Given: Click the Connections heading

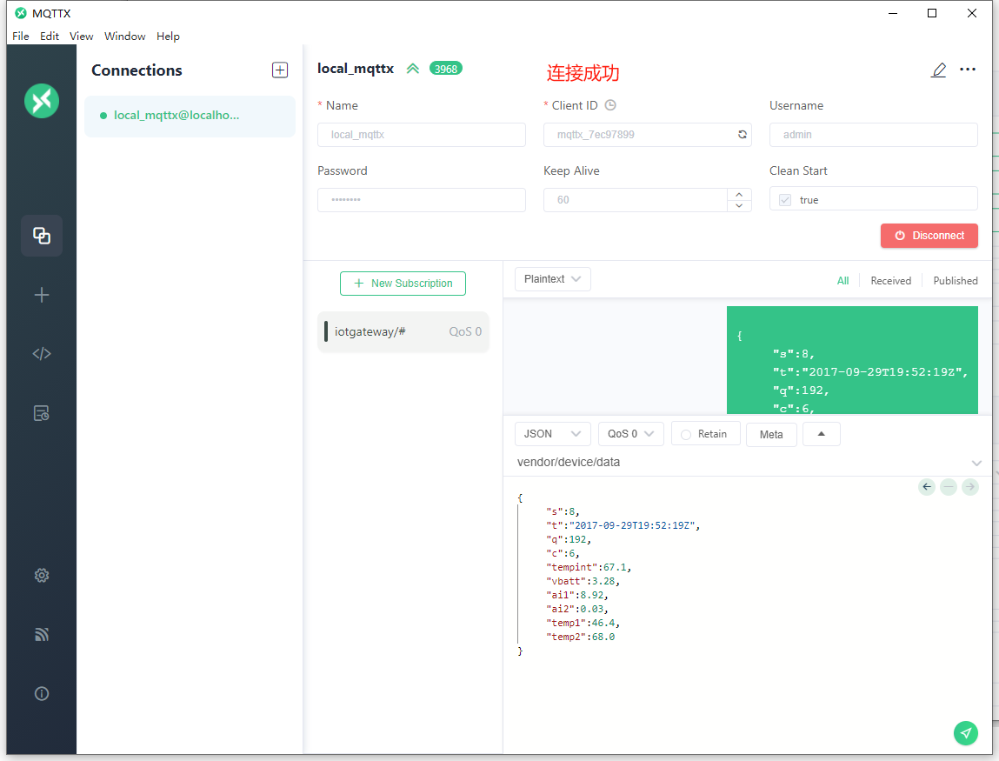Looking at the screenshot, I should (x=137, y=70).
